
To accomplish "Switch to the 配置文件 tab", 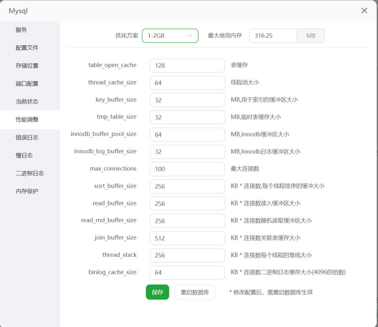I will click(x=27, y=48).
